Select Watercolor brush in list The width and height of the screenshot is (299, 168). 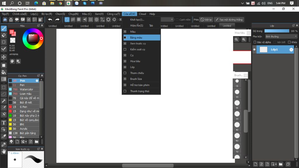tap(24, 89)
